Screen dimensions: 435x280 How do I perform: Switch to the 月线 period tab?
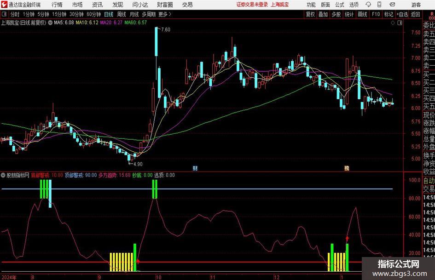[134, 14]
